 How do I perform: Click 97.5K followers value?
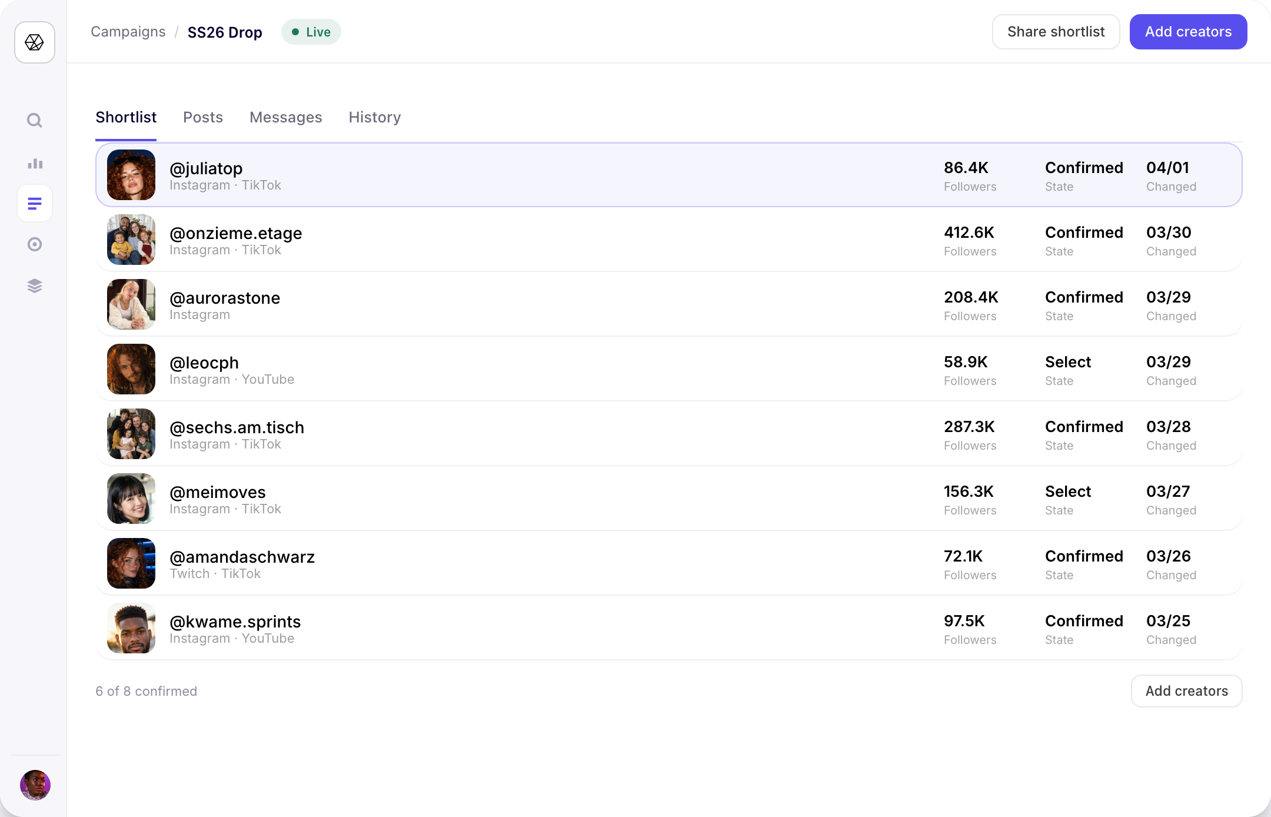pyautogui.click(x=964, y=621)
